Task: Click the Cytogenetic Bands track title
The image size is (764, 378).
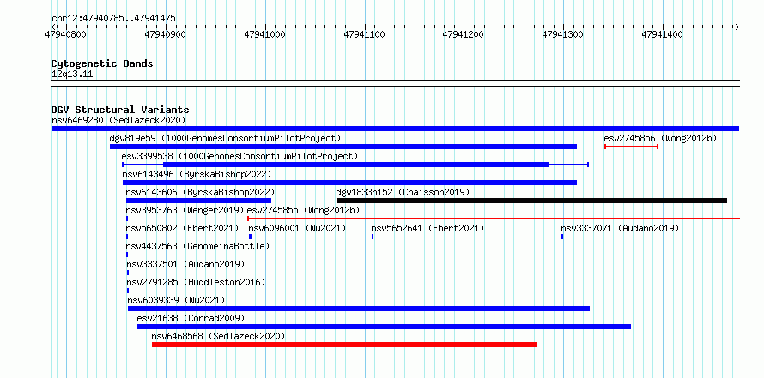Action: (x=102, y=63)
